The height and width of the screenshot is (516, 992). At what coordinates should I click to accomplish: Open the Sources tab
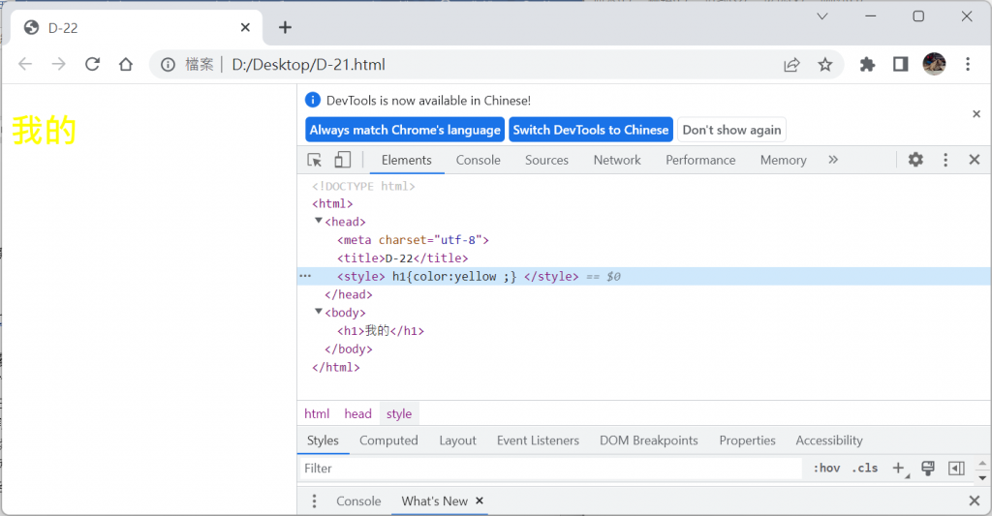click(x=546, y=160)
